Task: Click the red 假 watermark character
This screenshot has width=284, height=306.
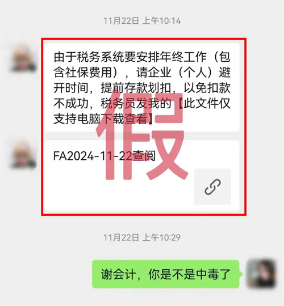Action: click(141, 135)
